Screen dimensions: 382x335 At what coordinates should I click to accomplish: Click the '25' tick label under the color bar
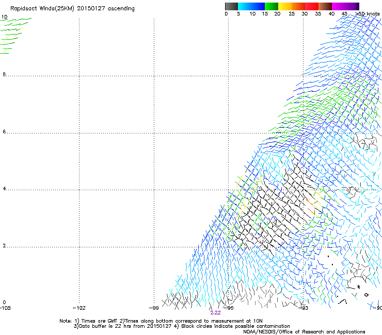click(x=292, y=14)
